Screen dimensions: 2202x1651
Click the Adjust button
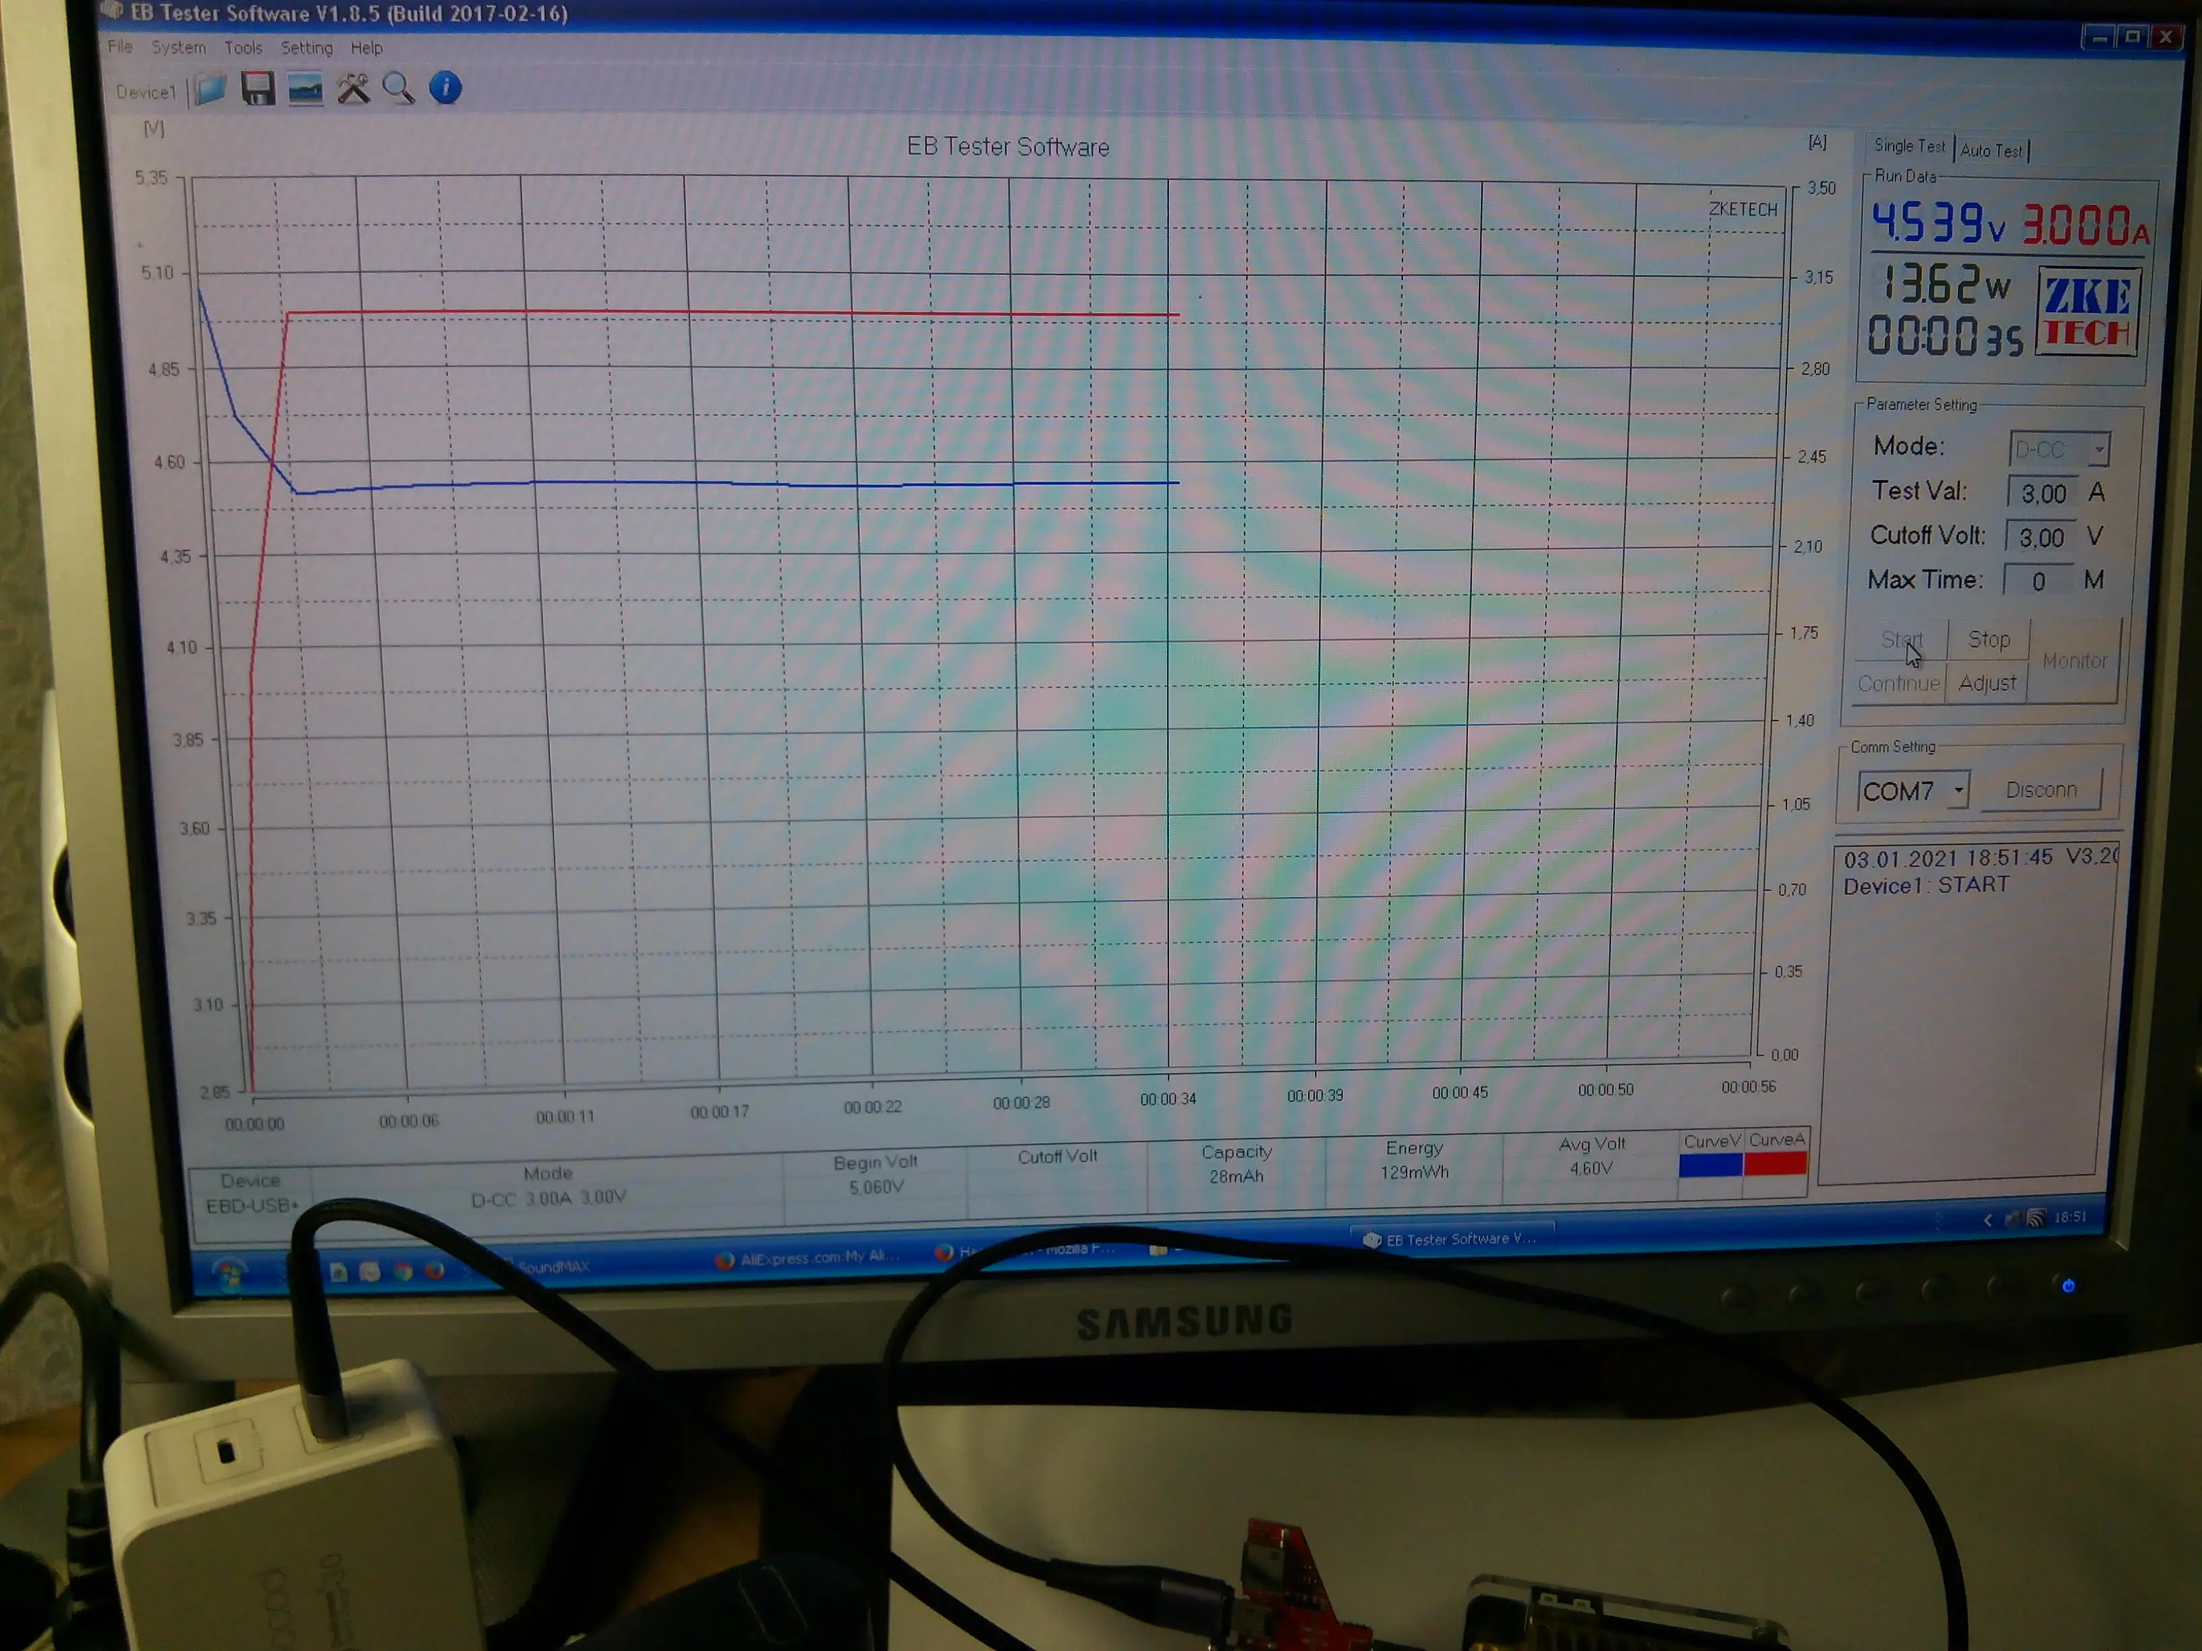click(1987, 684)
